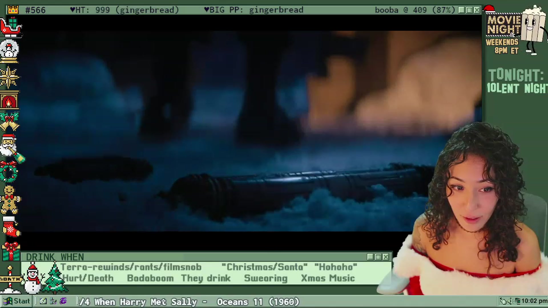Click the HT: 999 (gingerbread) title text

(x=124, y=10)
